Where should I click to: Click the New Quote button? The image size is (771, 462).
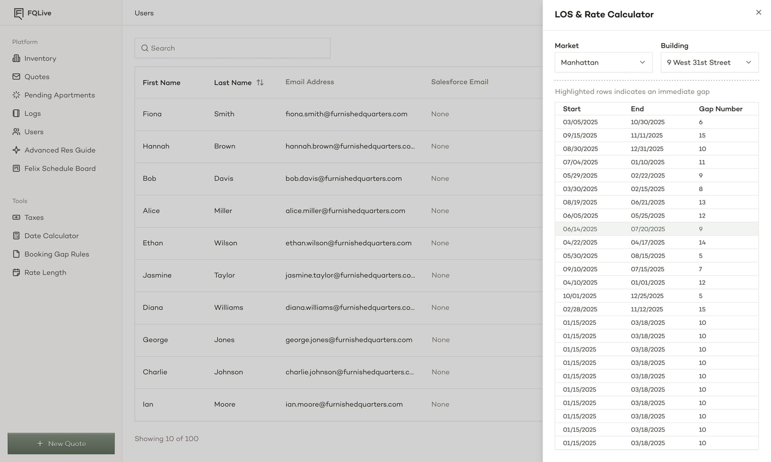pyautogui.click(x=61, y=443)
